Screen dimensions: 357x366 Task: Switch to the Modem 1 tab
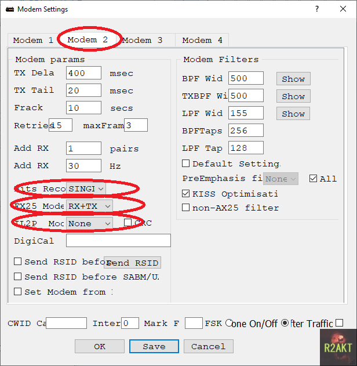[x=34, y=40]
